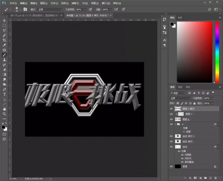
Task: Select the Rectangular Marquee tool
Action: [4, 25]
